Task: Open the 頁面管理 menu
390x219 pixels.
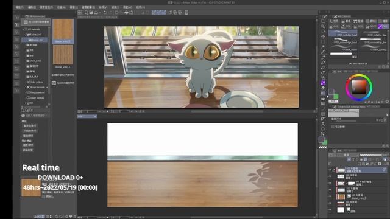Action: (x=46, y=7)
